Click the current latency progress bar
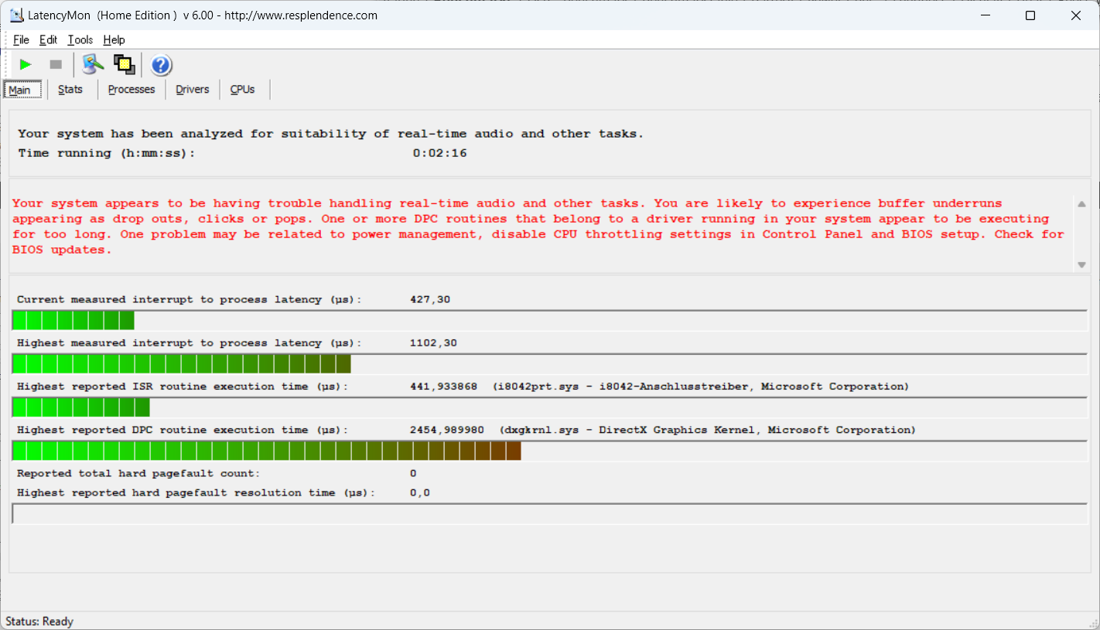The width and height of the screenshot is (1100, 630). point(550,320)
